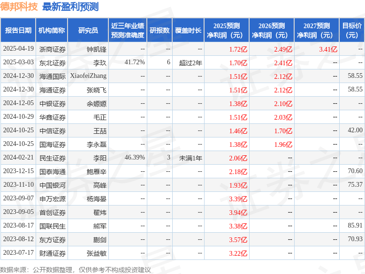Click the 41.72% accuracy value
This screenshot has width=365, height=274.
coord(135,62)
